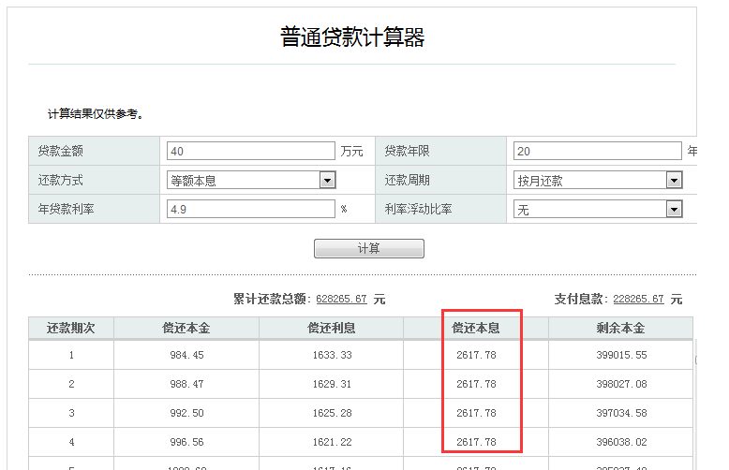Click the 年贷款利率 label
The width and height of the screenshot is (729, 470).
66,209
